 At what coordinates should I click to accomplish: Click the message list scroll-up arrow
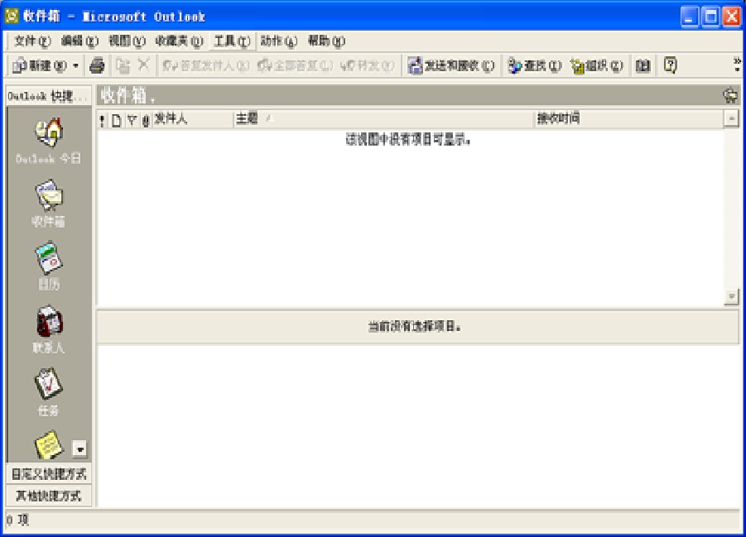tap(731, 118)
